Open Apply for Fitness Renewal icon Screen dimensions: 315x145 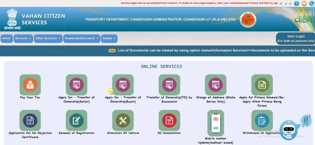[262, 85]
